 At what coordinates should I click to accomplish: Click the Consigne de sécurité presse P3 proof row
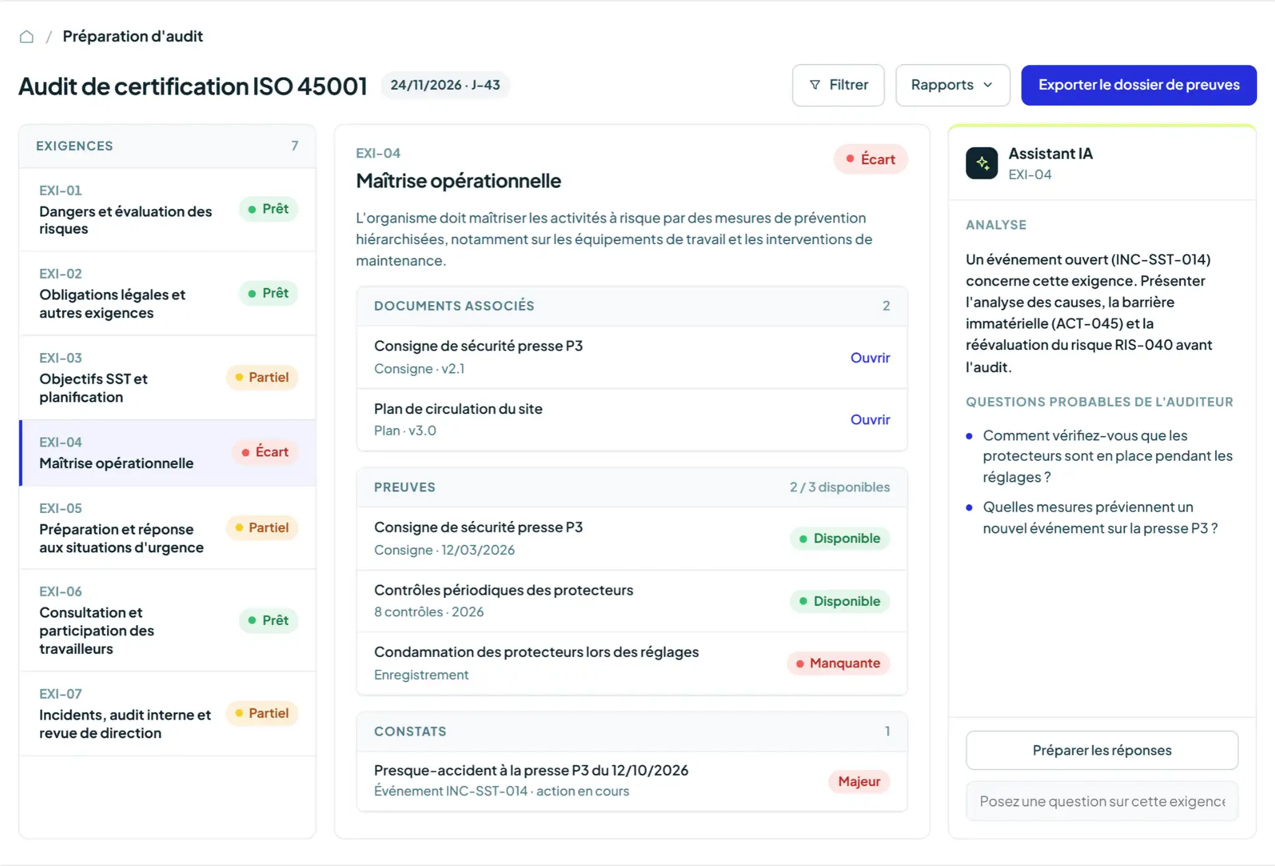(631, 539)
